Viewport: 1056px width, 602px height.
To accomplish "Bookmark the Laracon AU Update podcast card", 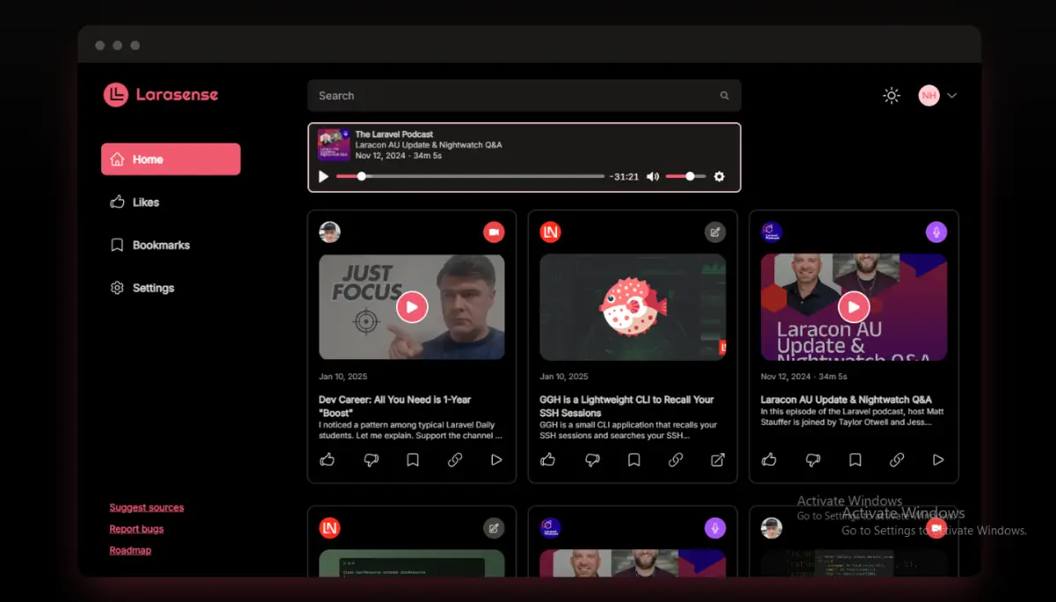I will click(x=854, y=459).
